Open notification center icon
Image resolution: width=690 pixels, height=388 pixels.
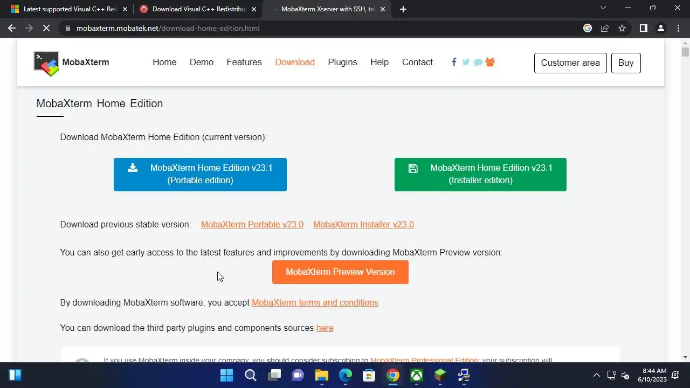(675, 375)
